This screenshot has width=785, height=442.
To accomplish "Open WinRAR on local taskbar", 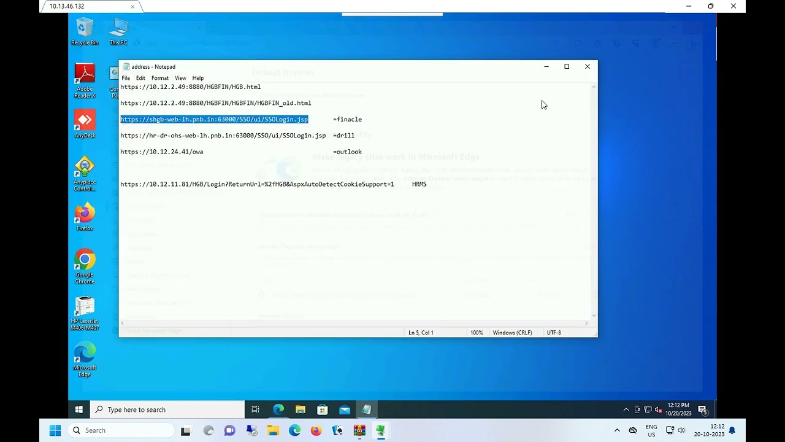I will [x=359, y=430].
